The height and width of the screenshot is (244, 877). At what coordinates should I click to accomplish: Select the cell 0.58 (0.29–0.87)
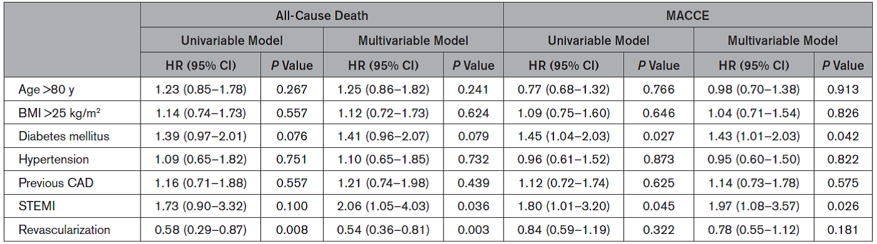click(201, 228)
